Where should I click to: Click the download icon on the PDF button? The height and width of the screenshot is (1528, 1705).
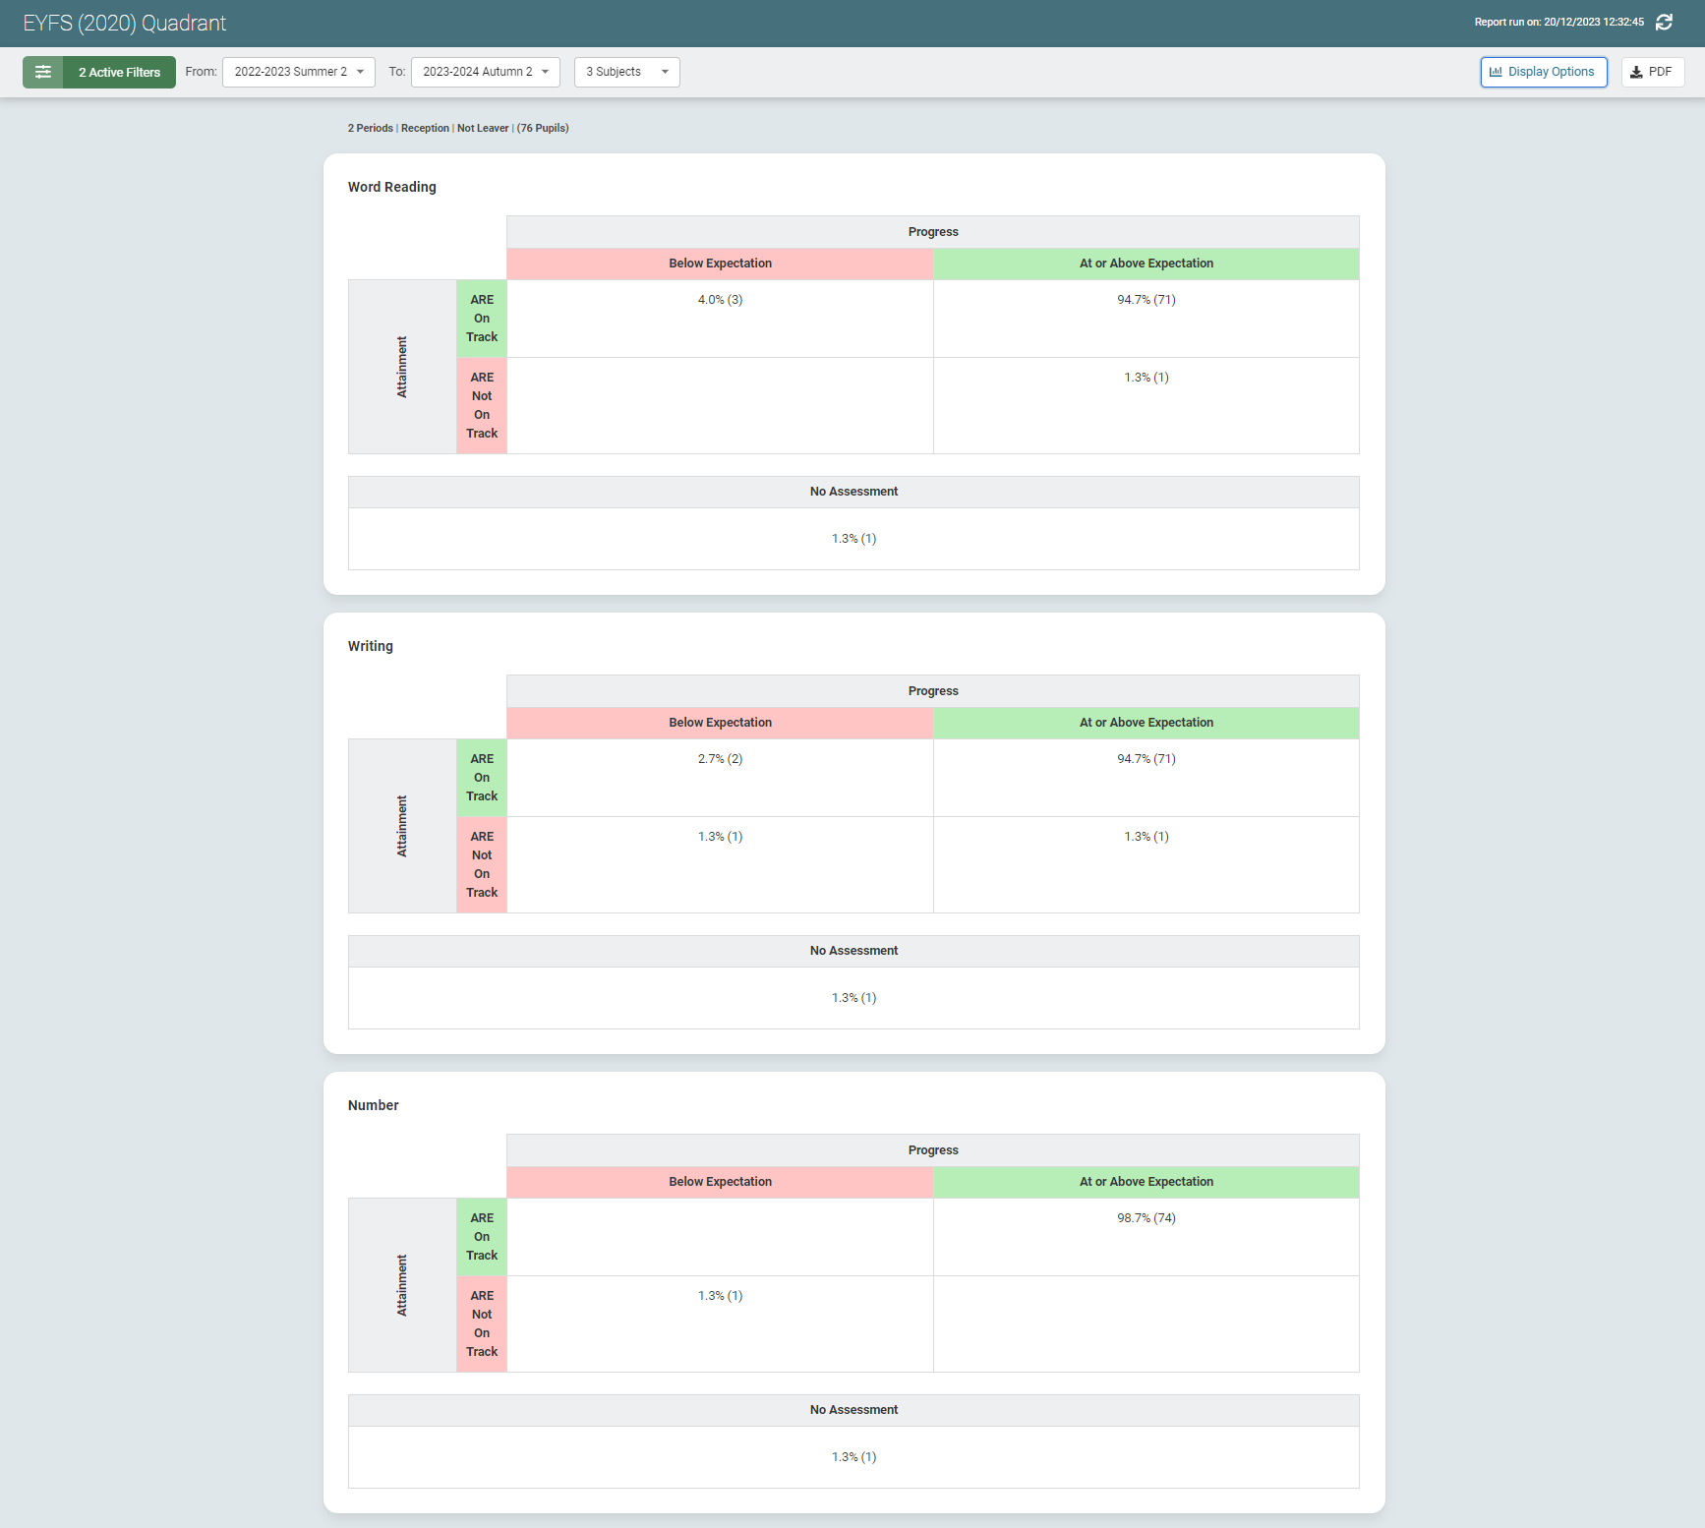click(1636, 72)
